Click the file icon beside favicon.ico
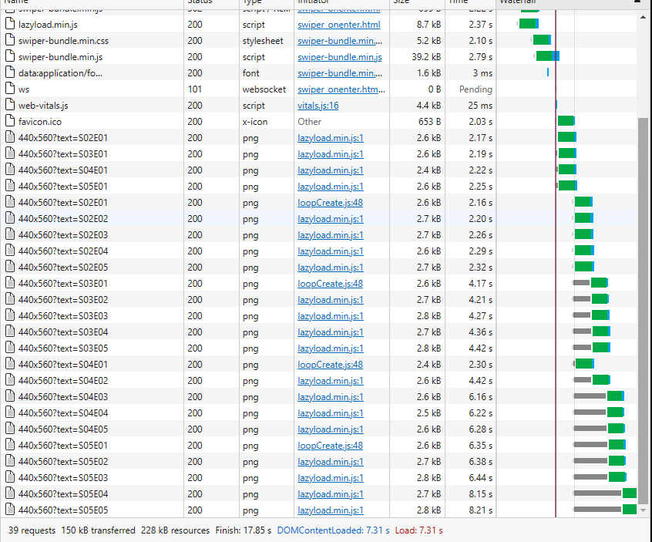Screen dimensions: 652x542 click(x=10, y=121)
